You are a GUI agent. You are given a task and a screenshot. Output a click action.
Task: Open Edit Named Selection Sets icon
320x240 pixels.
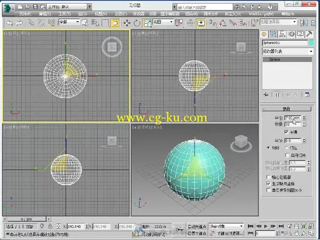pyautogui.click(x=254, y=23)
